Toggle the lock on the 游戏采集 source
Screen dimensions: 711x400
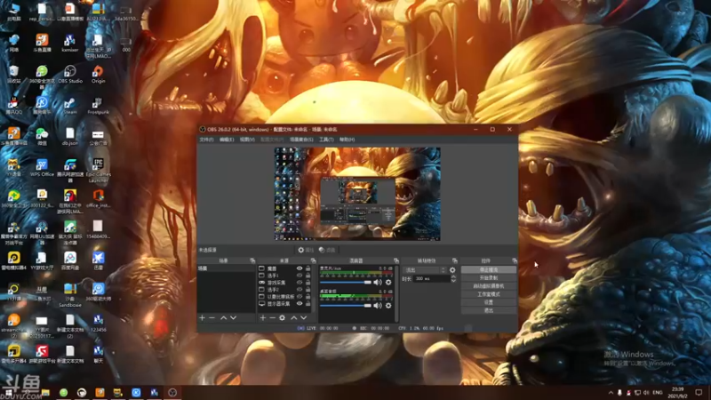308,283
